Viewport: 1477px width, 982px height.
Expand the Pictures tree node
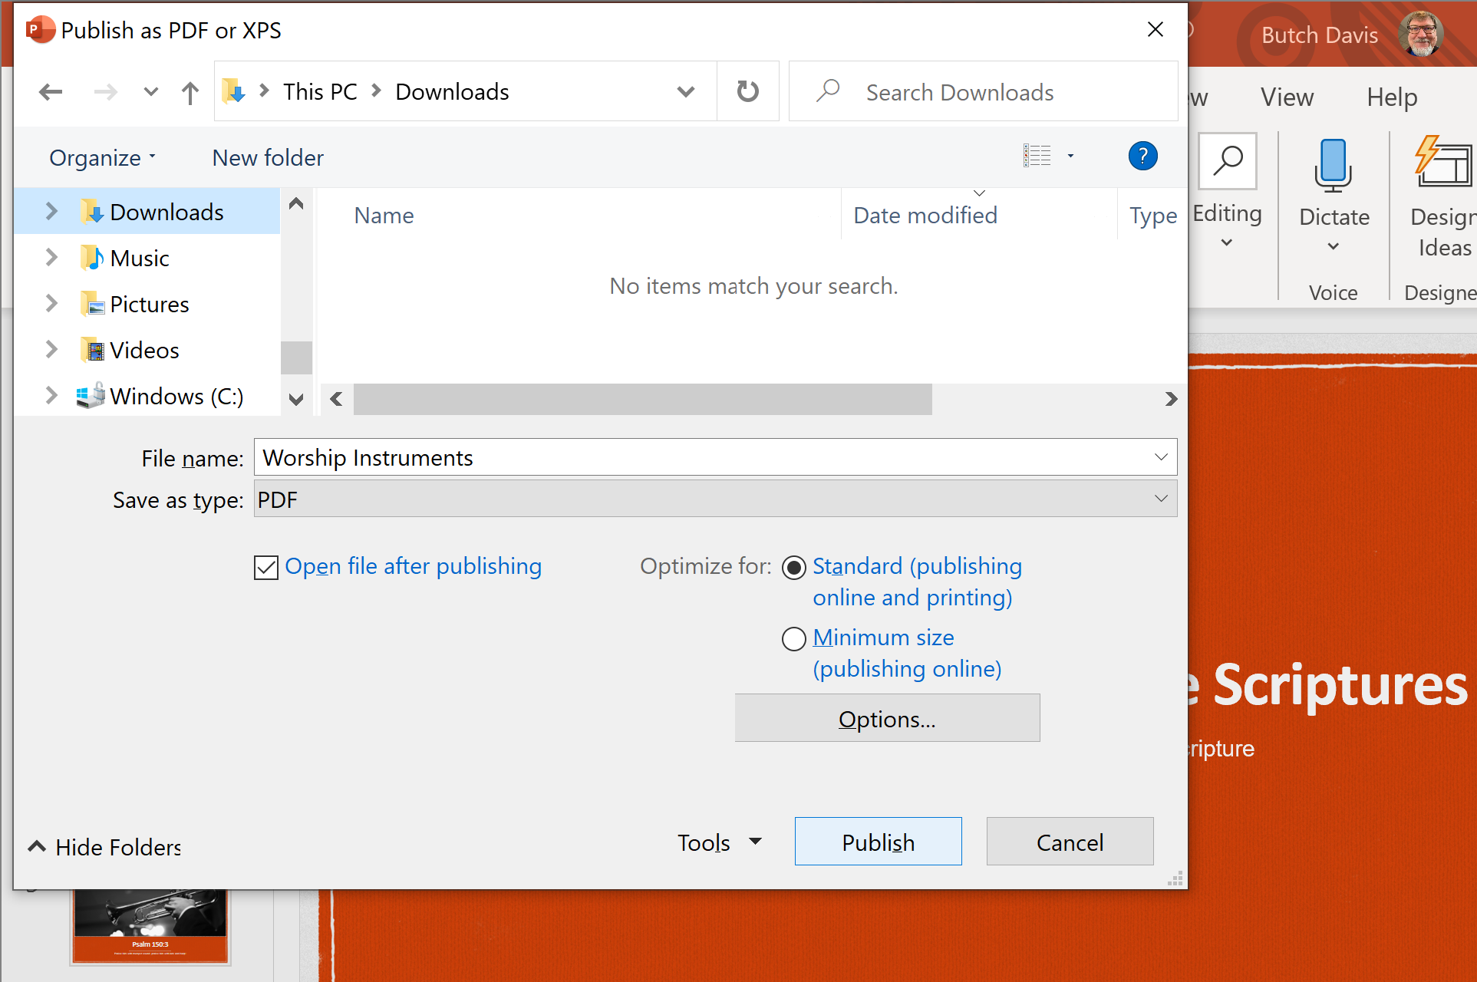51,303
